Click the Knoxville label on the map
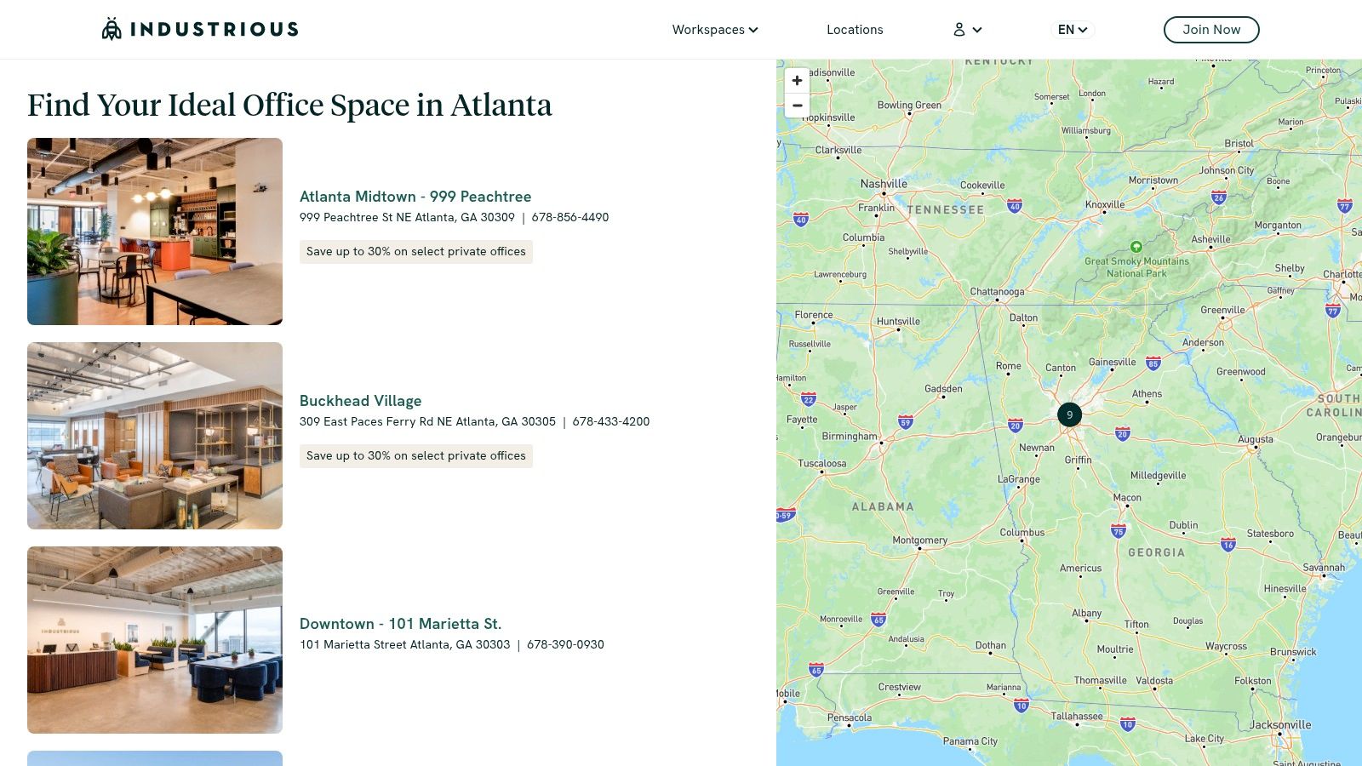This screenshot has width=1362, height=766. (x=1105, y=205)
